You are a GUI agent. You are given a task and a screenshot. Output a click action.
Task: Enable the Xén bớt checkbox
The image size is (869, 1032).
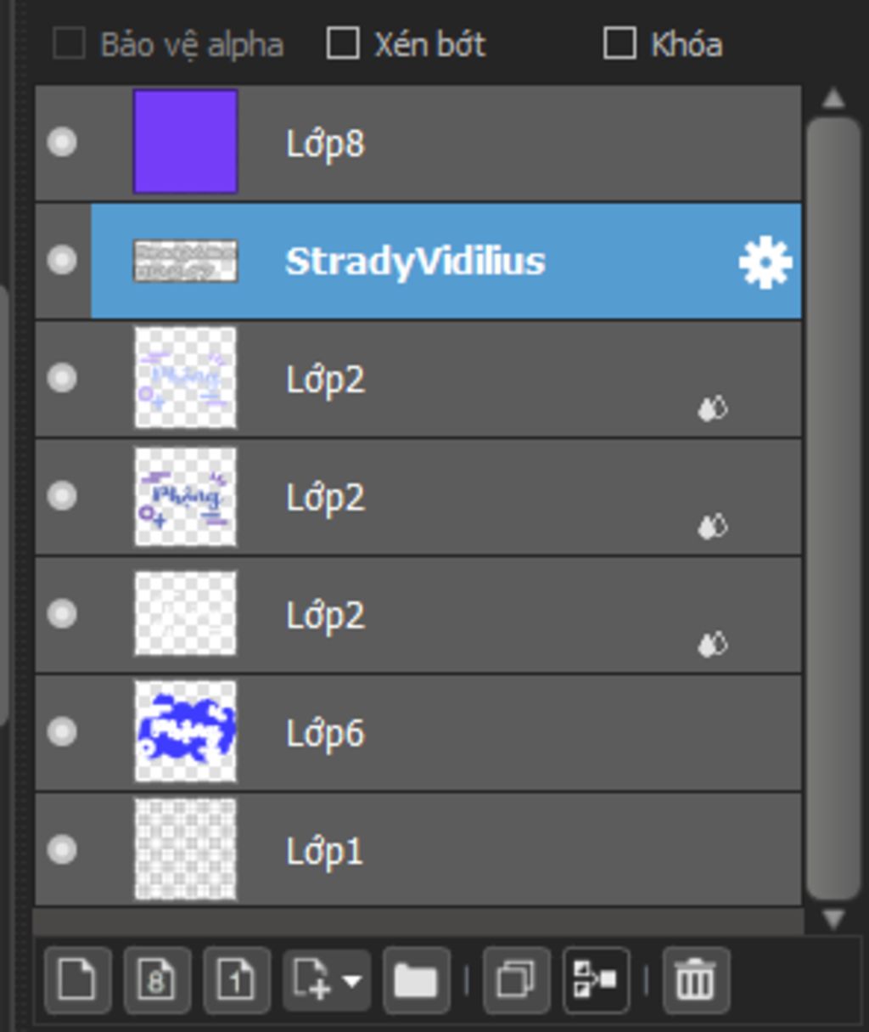[x=343, y=43]
